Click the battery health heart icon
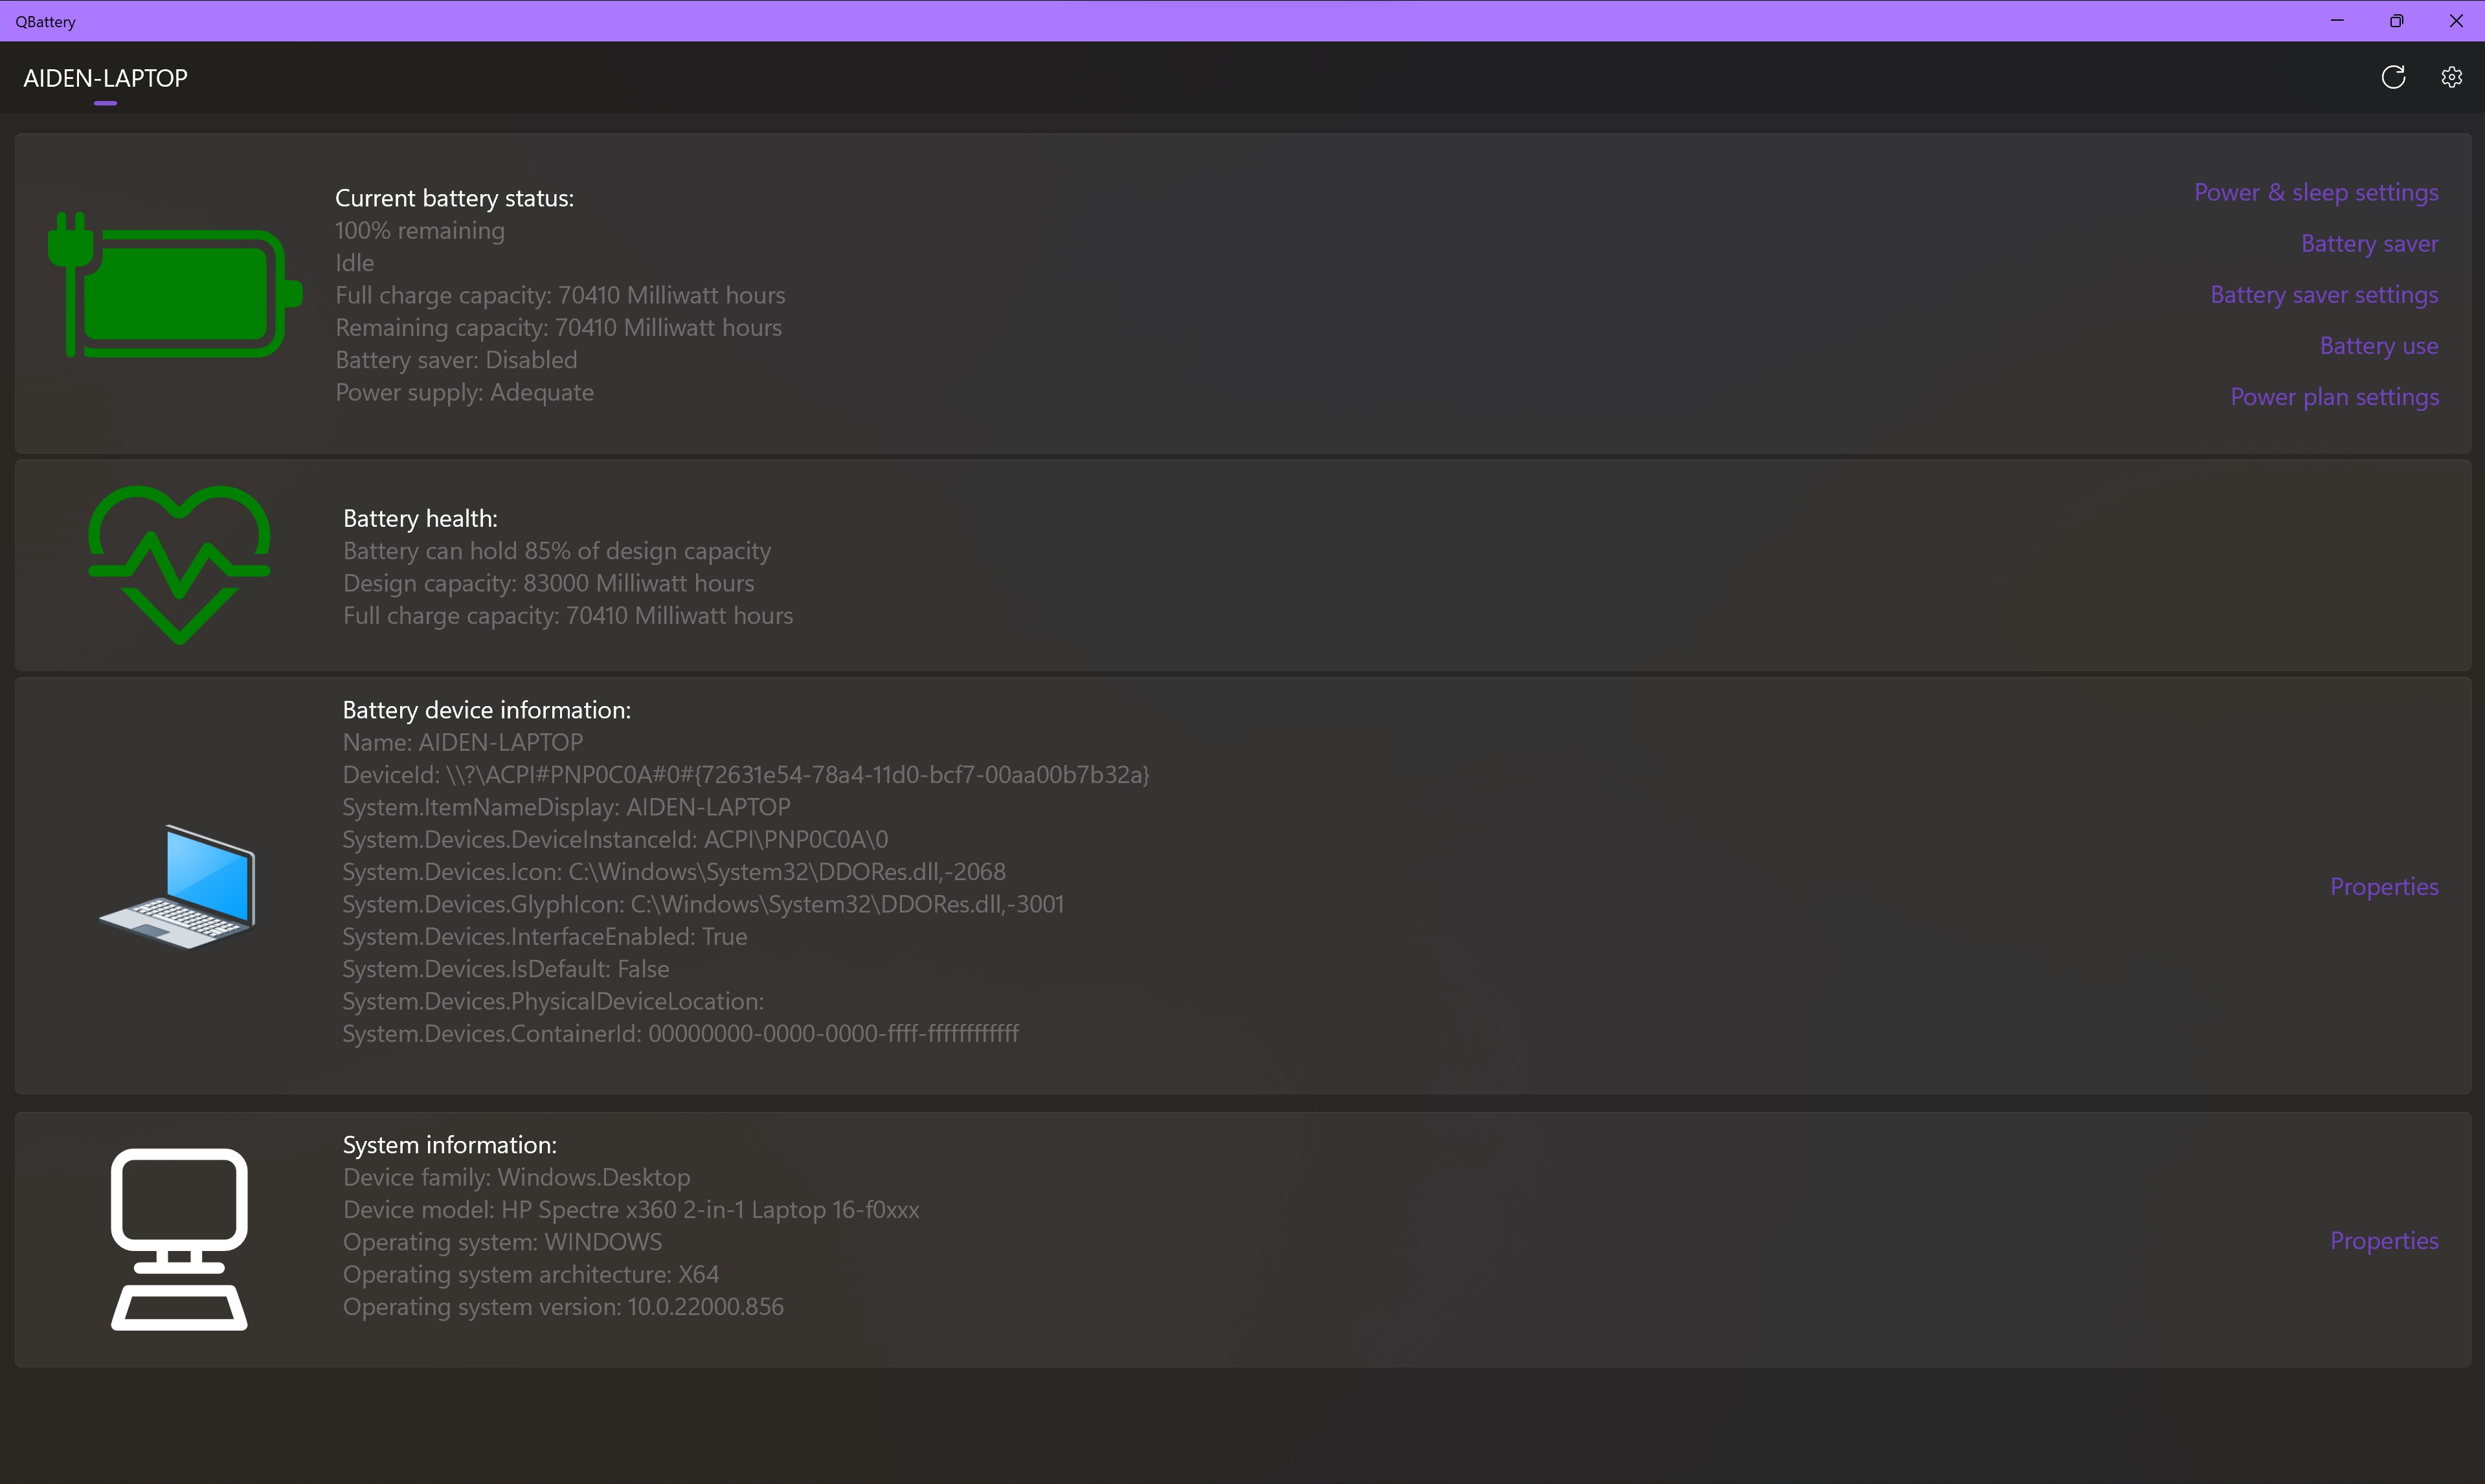 click(179, 563)
